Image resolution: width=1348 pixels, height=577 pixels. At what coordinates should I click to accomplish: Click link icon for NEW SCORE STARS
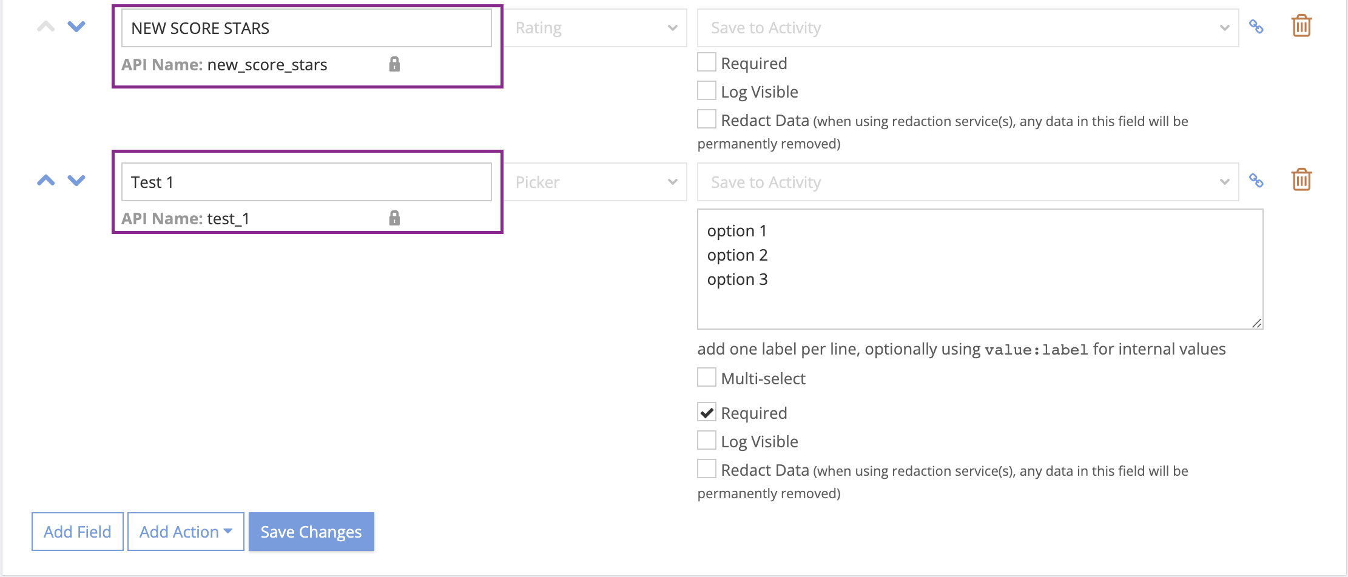click(x=1256, y=27)
